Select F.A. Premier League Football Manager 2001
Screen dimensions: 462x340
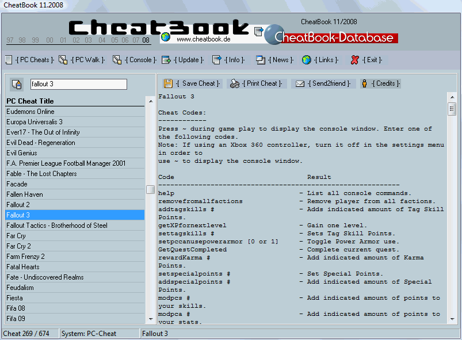pyautogui.click(x=75, y=163)
